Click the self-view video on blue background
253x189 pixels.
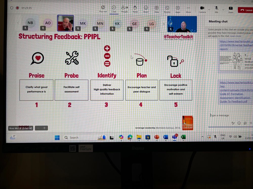coord(182,24)
